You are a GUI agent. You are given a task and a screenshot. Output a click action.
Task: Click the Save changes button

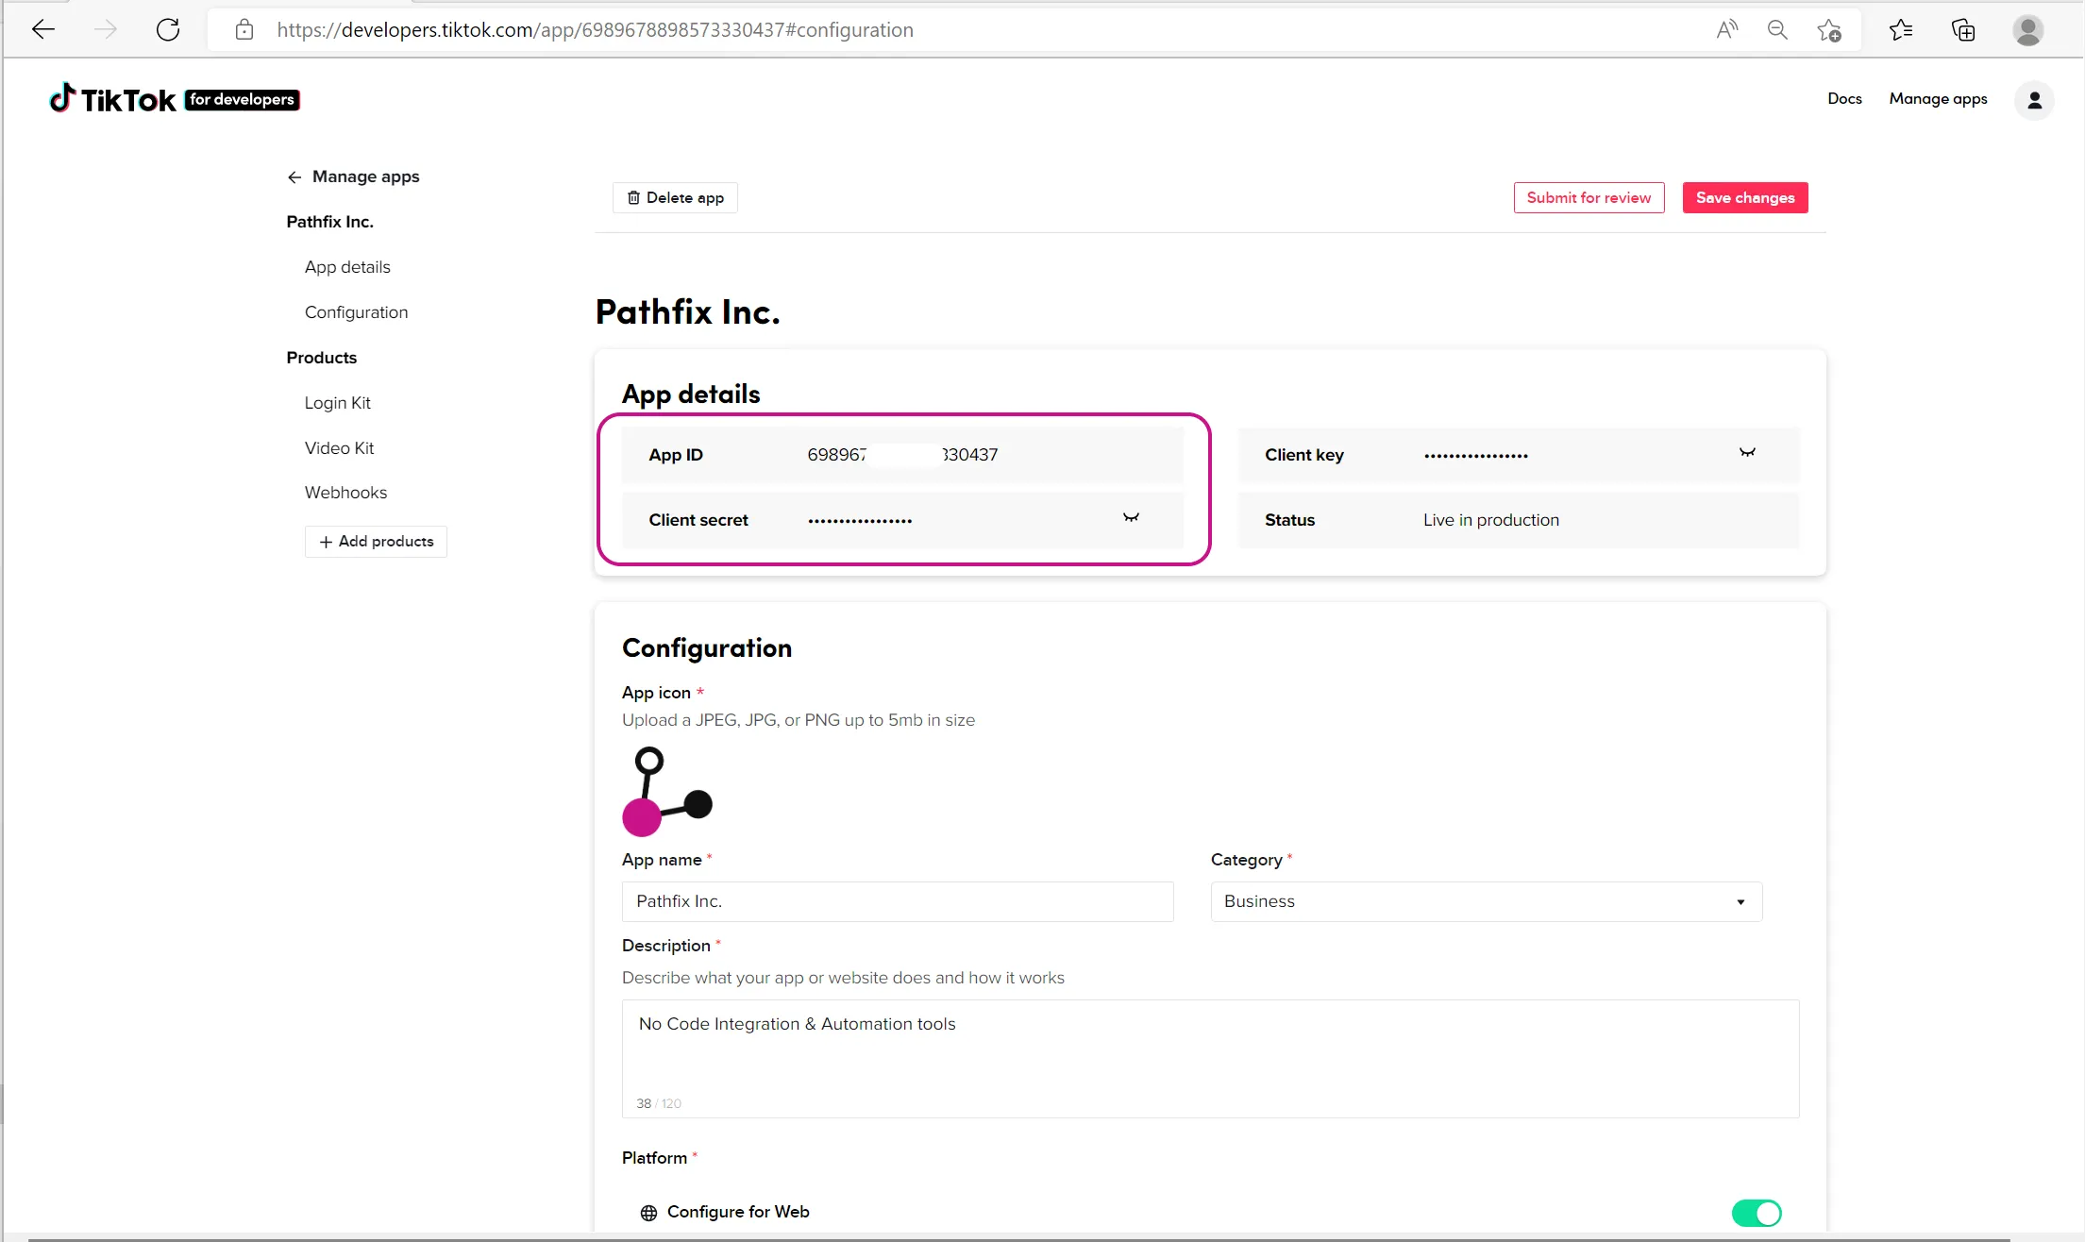coord(1745,197)
